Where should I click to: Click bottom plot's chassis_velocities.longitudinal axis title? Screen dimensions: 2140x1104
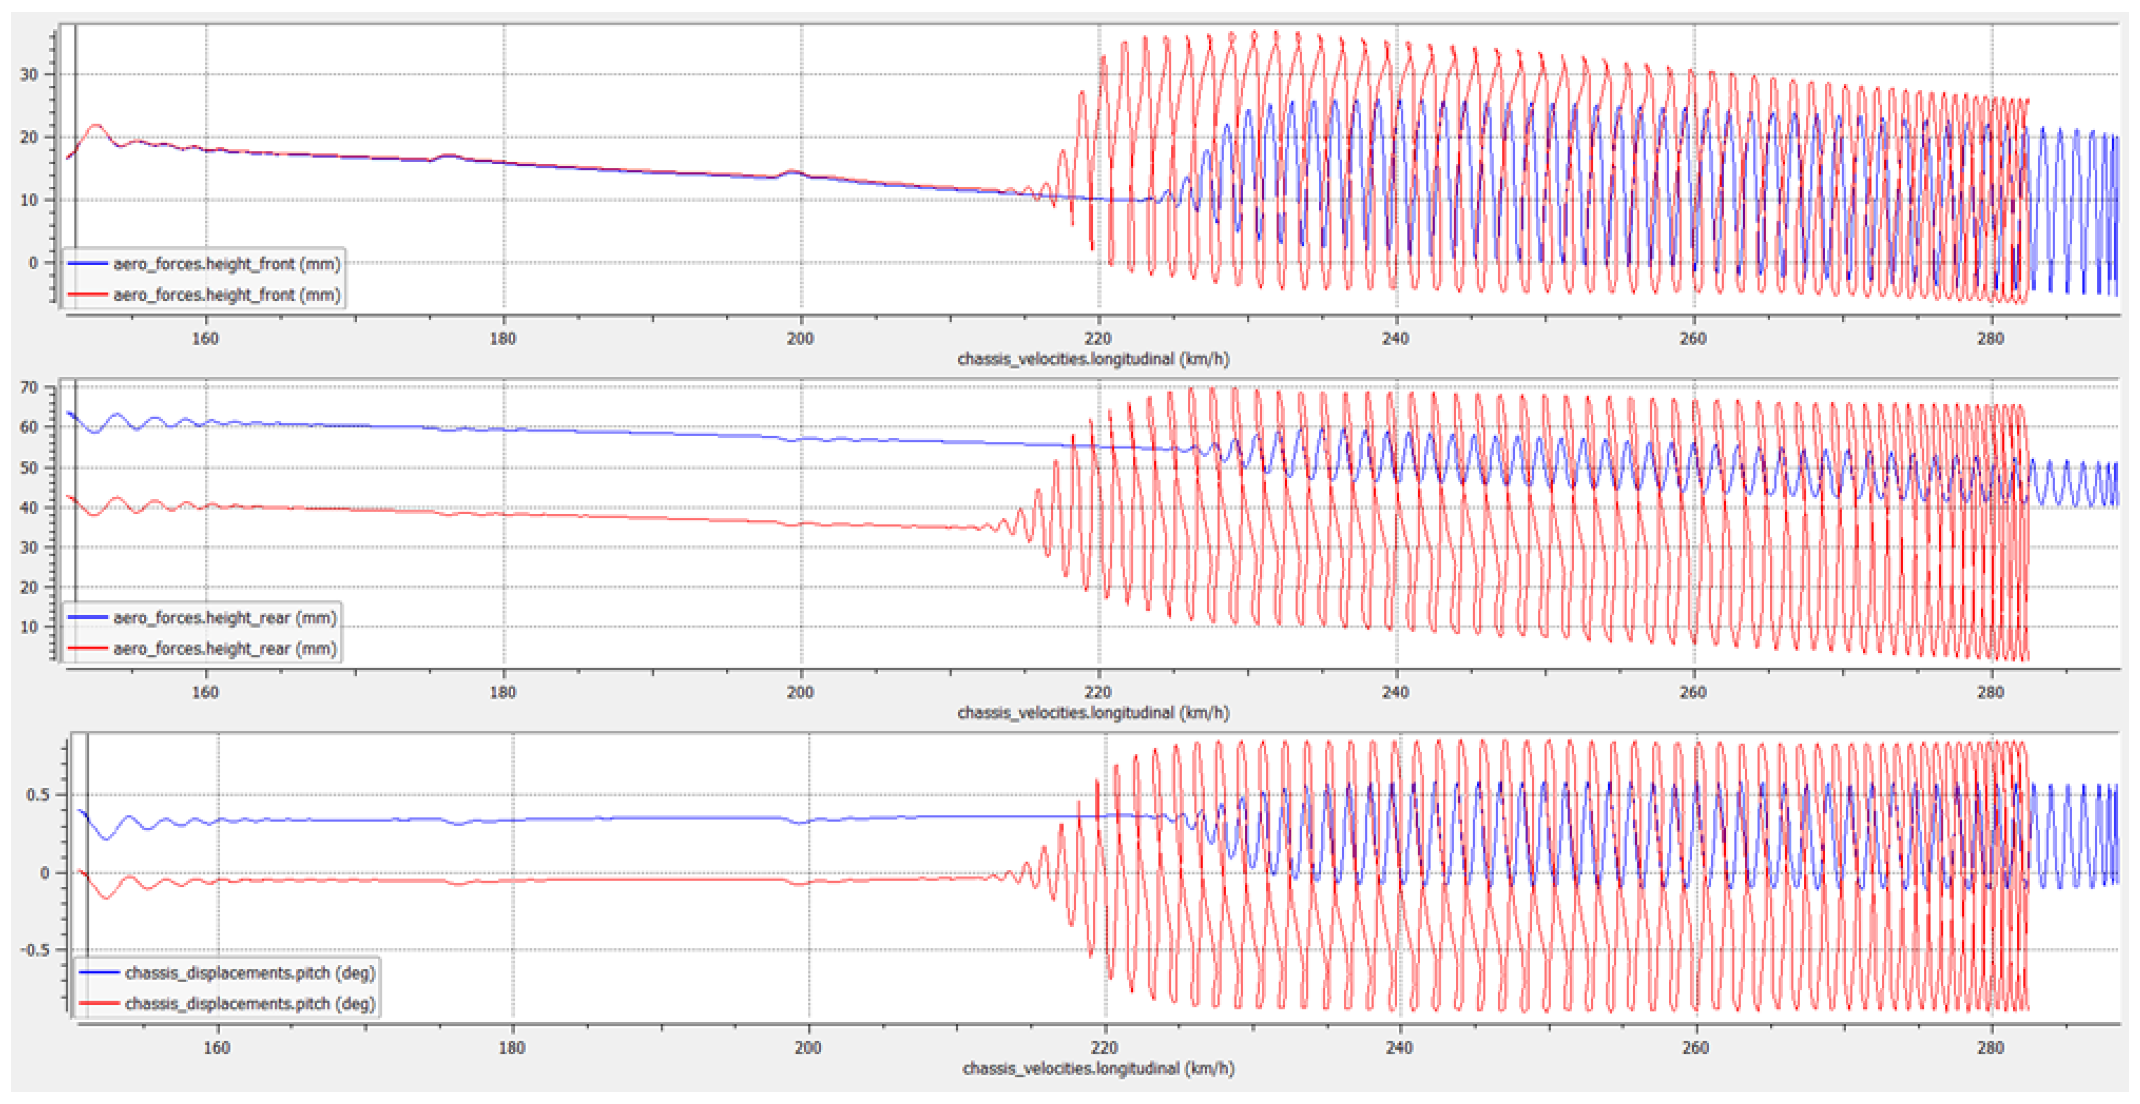pyautogui.click(x=1098, y=1068)
